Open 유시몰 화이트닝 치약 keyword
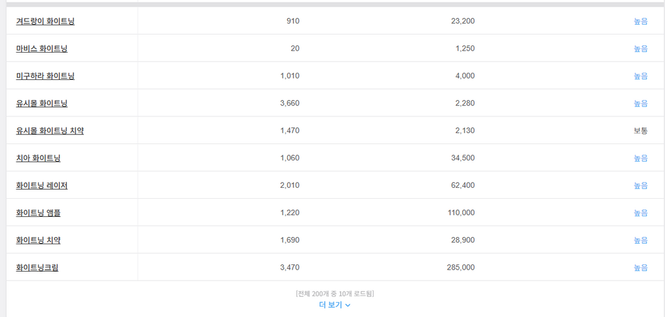Viewport: 665px width, 317px height. coord(50,131)
